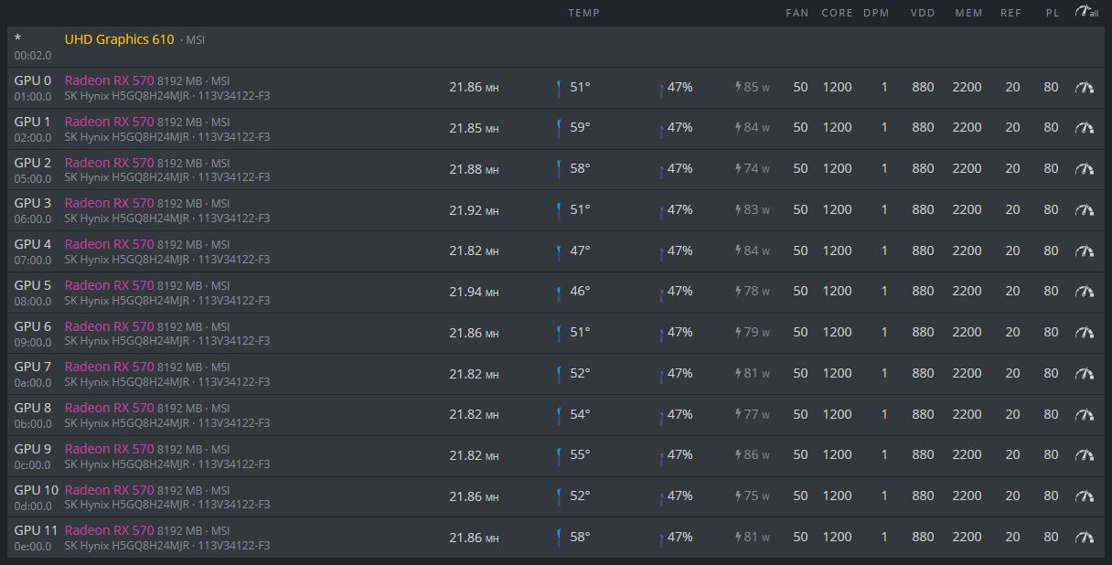1112x565 pixels.
Task: Click Radeon RX 570 name in GPU 0 row
Action: click(x=109, y=80)
